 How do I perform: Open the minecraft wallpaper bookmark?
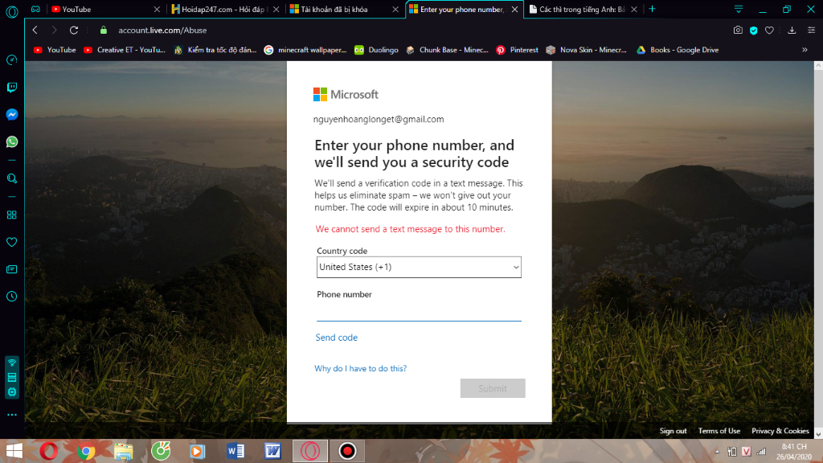point(305,50)
